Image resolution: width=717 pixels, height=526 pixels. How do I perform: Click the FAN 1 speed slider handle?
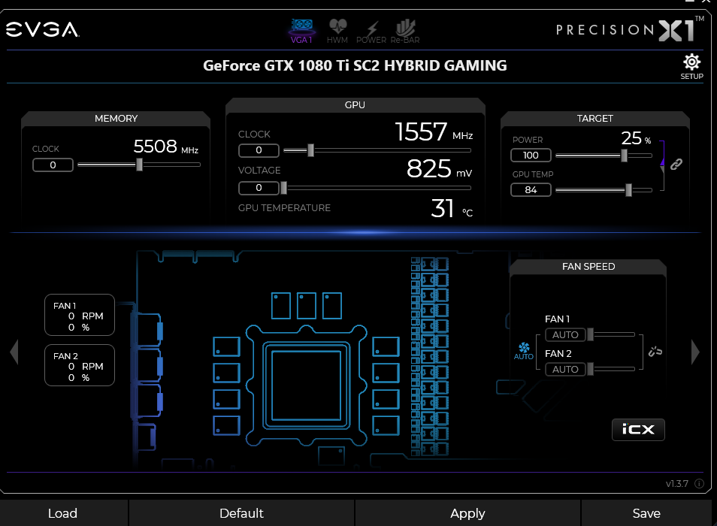click(590, 334)
